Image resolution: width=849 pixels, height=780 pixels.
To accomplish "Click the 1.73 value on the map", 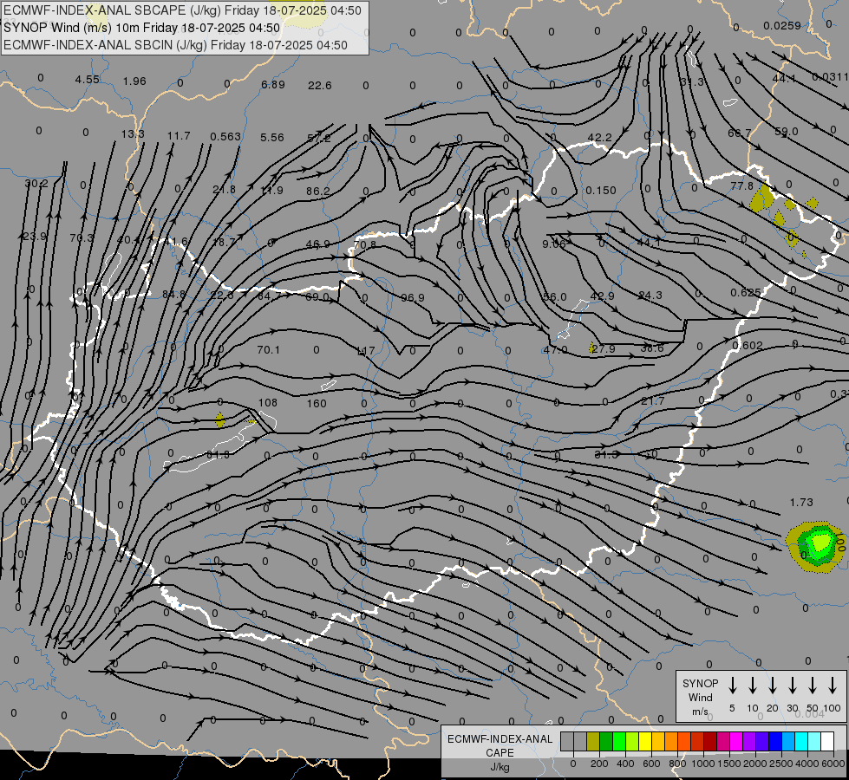I will (x=801, y=503).
